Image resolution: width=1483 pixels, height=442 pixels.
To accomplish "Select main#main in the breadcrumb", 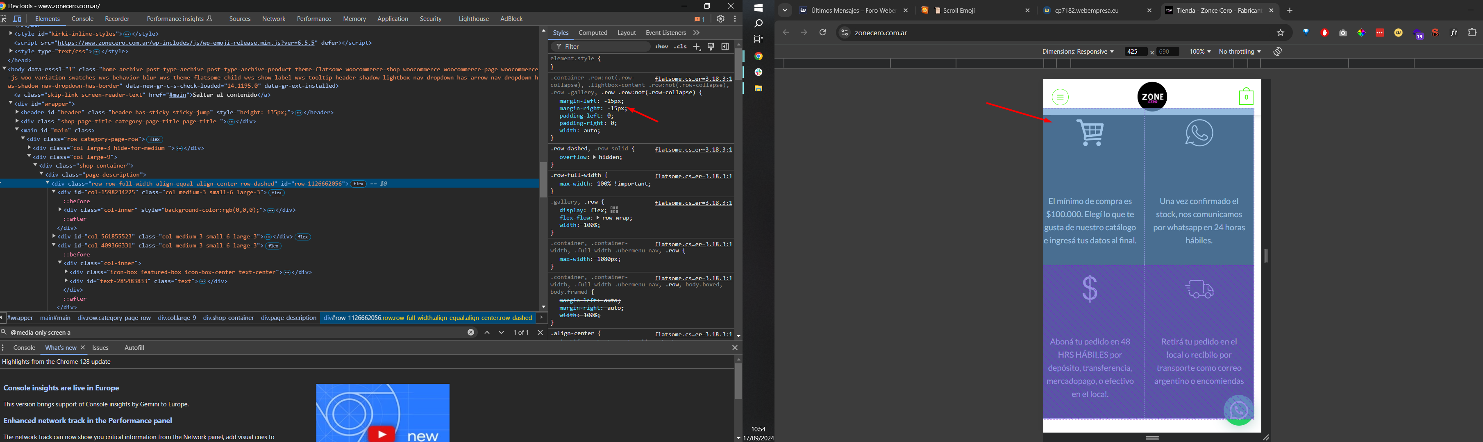I will coord(55,318).
